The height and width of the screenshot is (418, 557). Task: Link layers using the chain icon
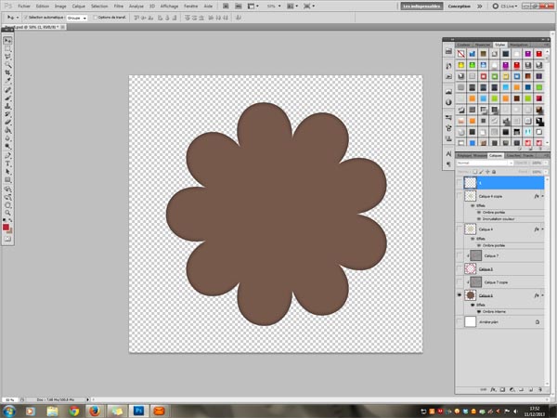pyautogui.click(x=484, y=389)
